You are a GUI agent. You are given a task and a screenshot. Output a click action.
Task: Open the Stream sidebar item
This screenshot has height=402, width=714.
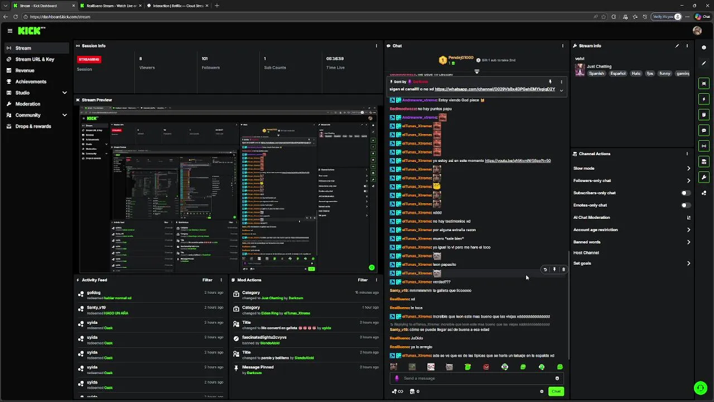[x=37, y=48]
